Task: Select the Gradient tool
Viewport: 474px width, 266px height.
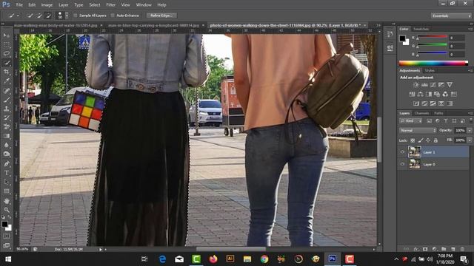Action: point(7,136)
